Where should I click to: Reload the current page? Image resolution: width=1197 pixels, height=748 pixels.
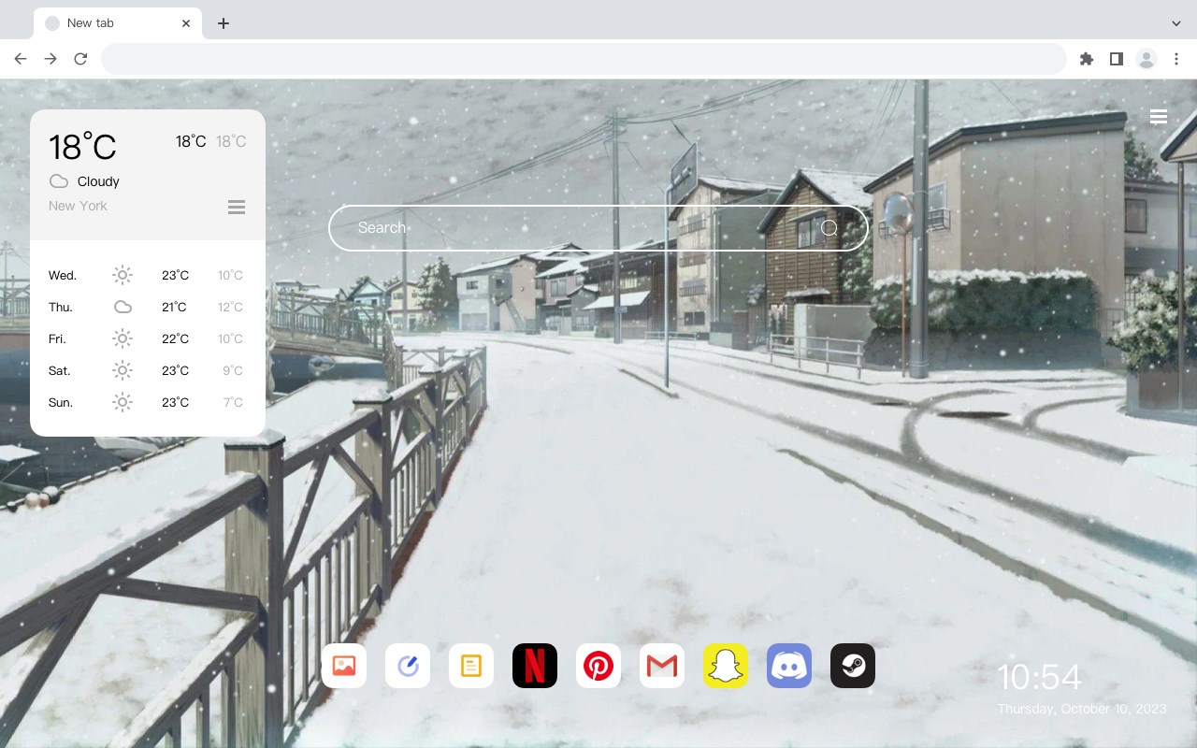80,59
